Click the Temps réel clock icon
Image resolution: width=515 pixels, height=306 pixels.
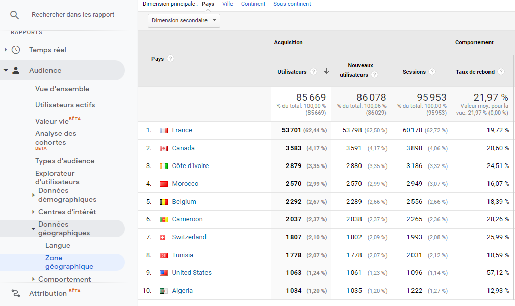(x=16, y=49)
